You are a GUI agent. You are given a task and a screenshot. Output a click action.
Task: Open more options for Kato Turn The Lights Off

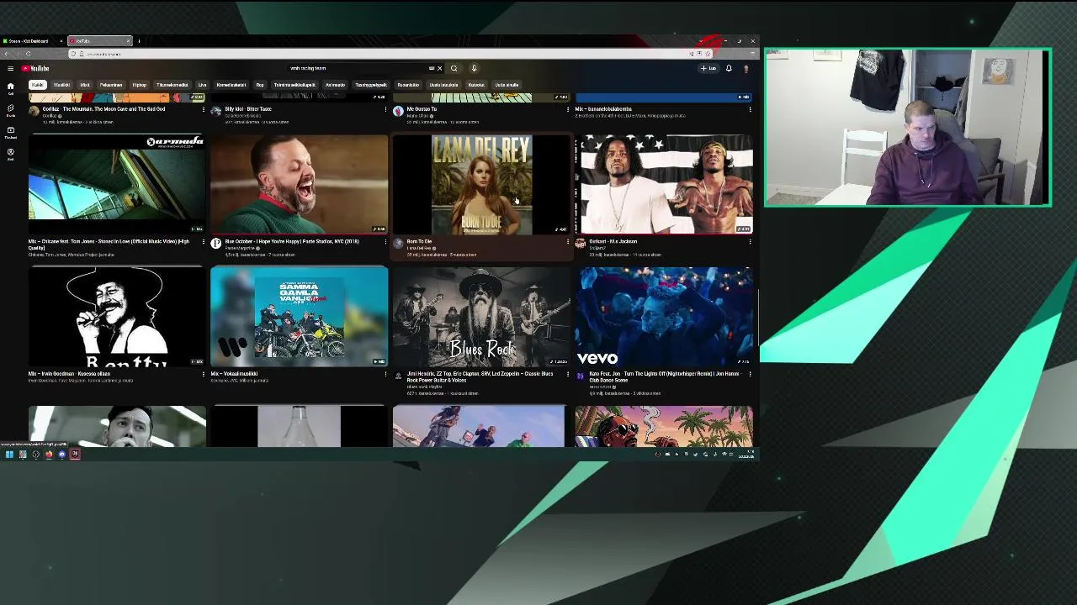(x=750, y=374)
